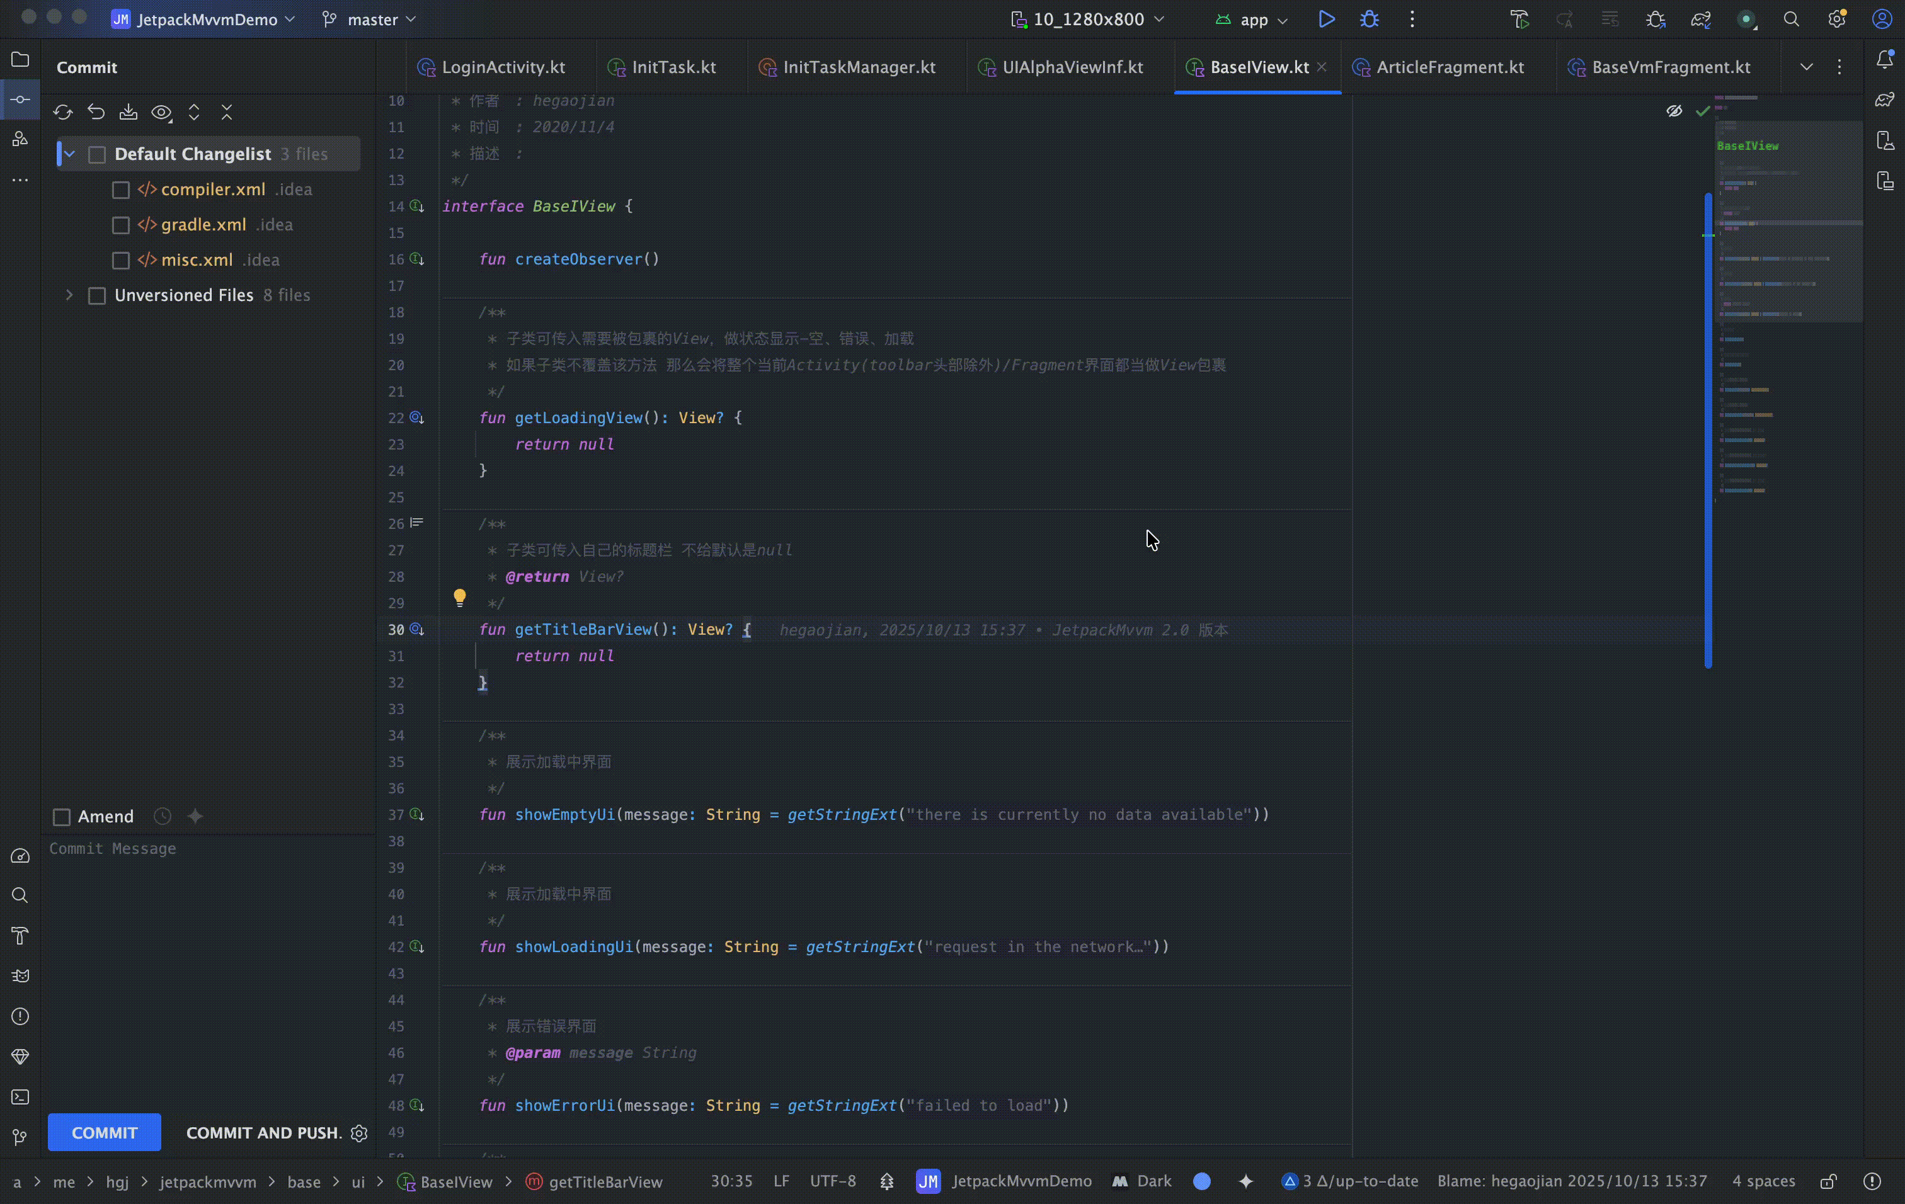This screenshot has height=1204, width=1905.
Task: Click the Debug app bug icon
Action: [1370, 19]
